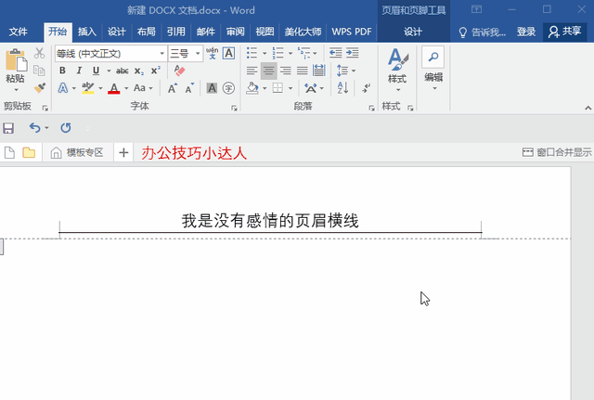Image resolution: width=594 pixels, height=400 pixels.
Task: Toggle character shading
Action: [x=212, y=88]
